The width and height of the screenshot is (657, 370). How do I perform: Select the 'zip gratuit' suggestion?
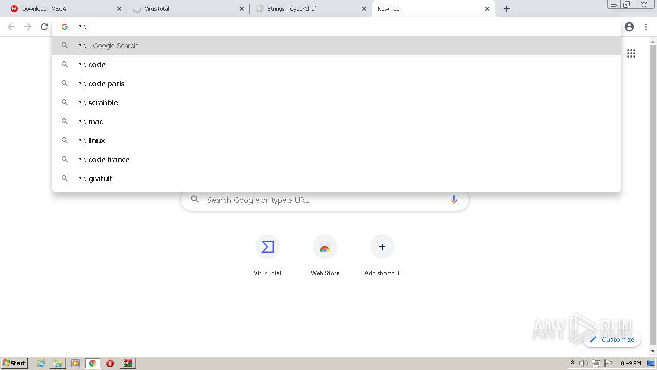click(x=337, y=179)
